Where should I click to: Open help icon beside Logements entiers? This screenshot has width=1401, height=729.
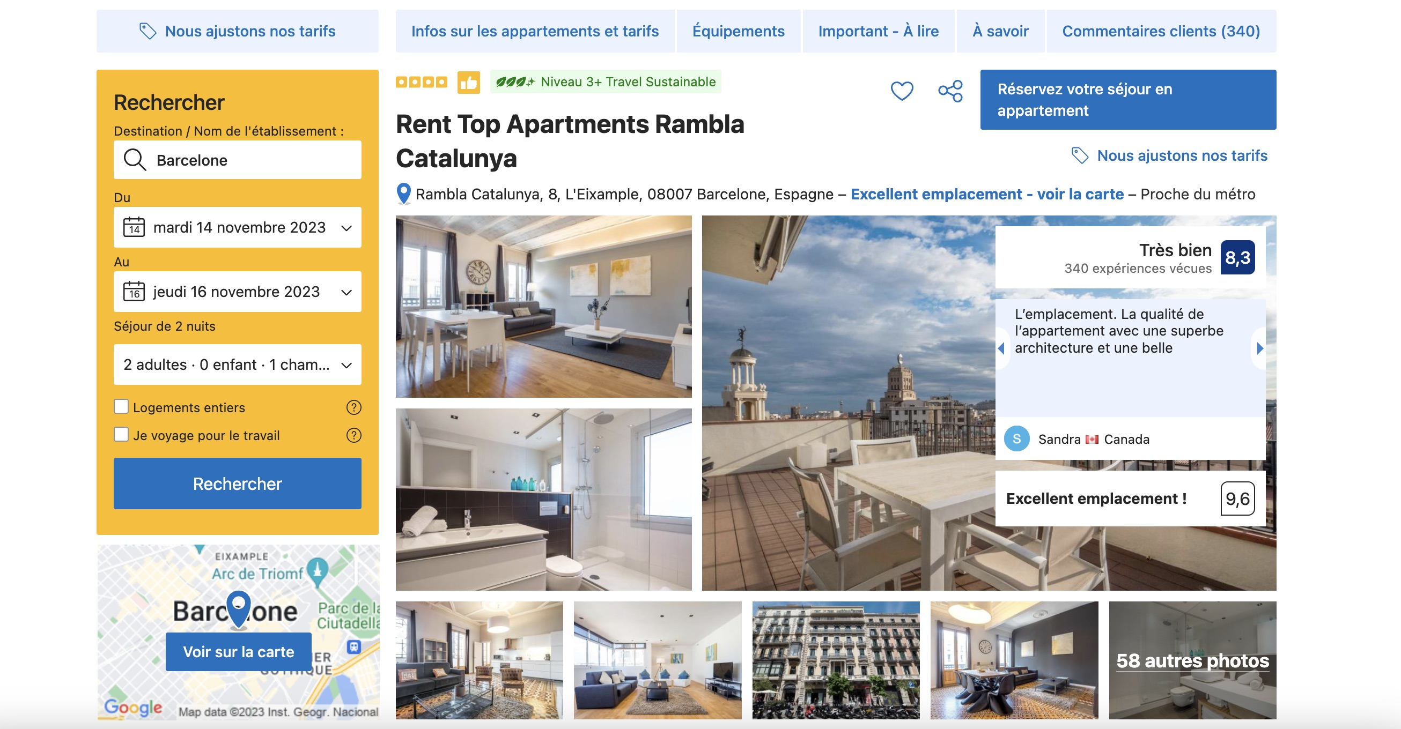[353, 407]
